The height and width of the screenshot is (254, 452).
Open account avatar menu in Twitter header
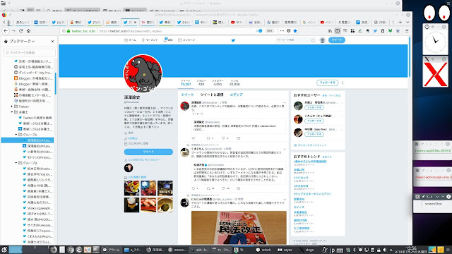[322, 40]
